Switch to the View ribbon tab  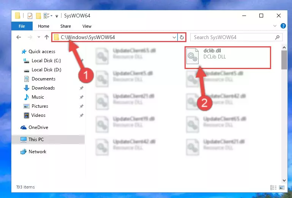coord(87,26)
